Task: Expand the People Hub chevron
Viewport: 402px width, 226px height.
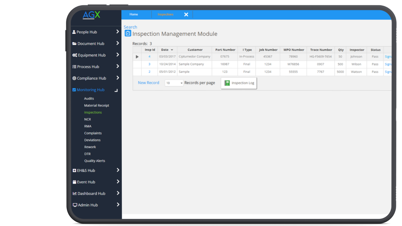Action: pyautogui.click(x=118, y=32)
